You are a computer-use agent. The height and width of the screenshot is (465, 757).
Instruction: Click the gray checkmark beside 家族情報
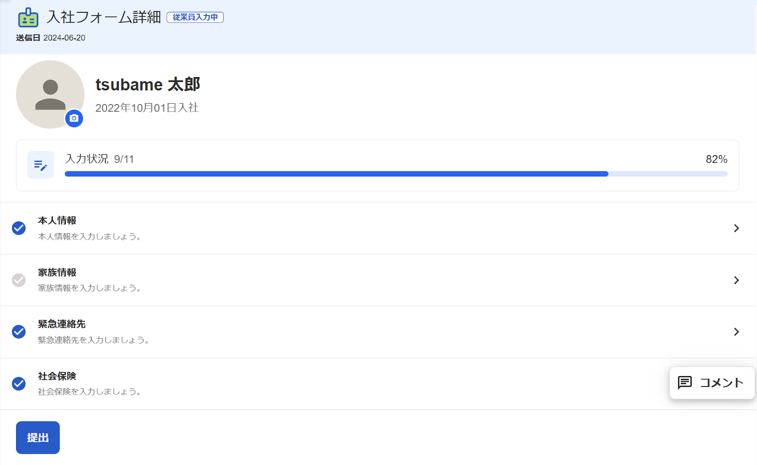19,280
